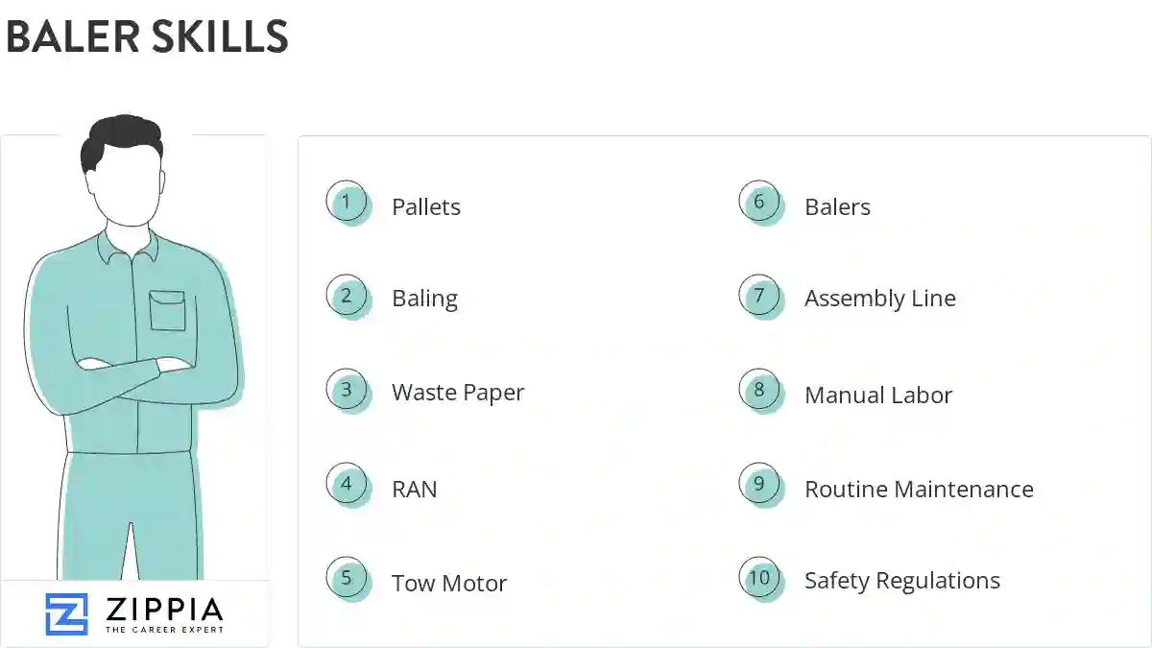The image size is (1152, 648).
Task: Click the ZIPPIA Career Expert wordmark
Action: (163, 614)
